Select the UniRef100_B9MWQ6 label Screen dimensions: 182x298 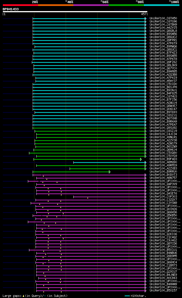tap(163, 47)
